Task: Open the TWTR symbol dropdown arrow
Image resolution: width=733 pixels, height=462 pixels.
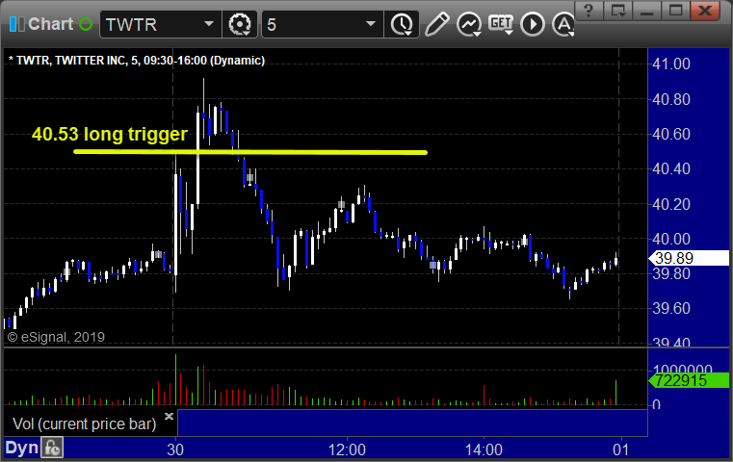Action: [x=208, y=24]
